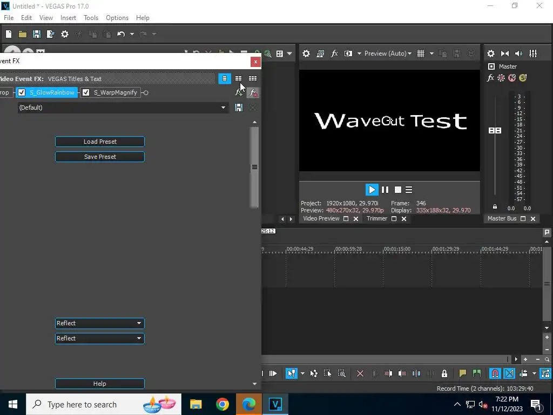The width and height of the screenshot is (553, 415).
Task: Toggle Enable Snapping magnet icon
Action: coord(495,373)
